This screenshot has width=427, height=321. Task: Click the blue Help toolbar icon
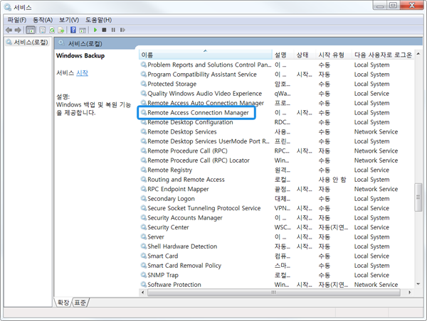pyautogui.click(x=73, y=30)
